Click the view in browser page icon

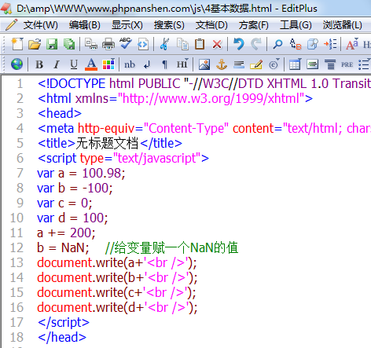(143, 44)
